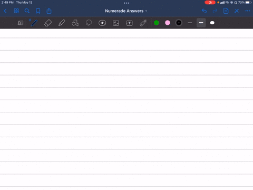Choose the pink pen color
The height and width of the screenshot is (190, 253).
[x=168, y=23]
